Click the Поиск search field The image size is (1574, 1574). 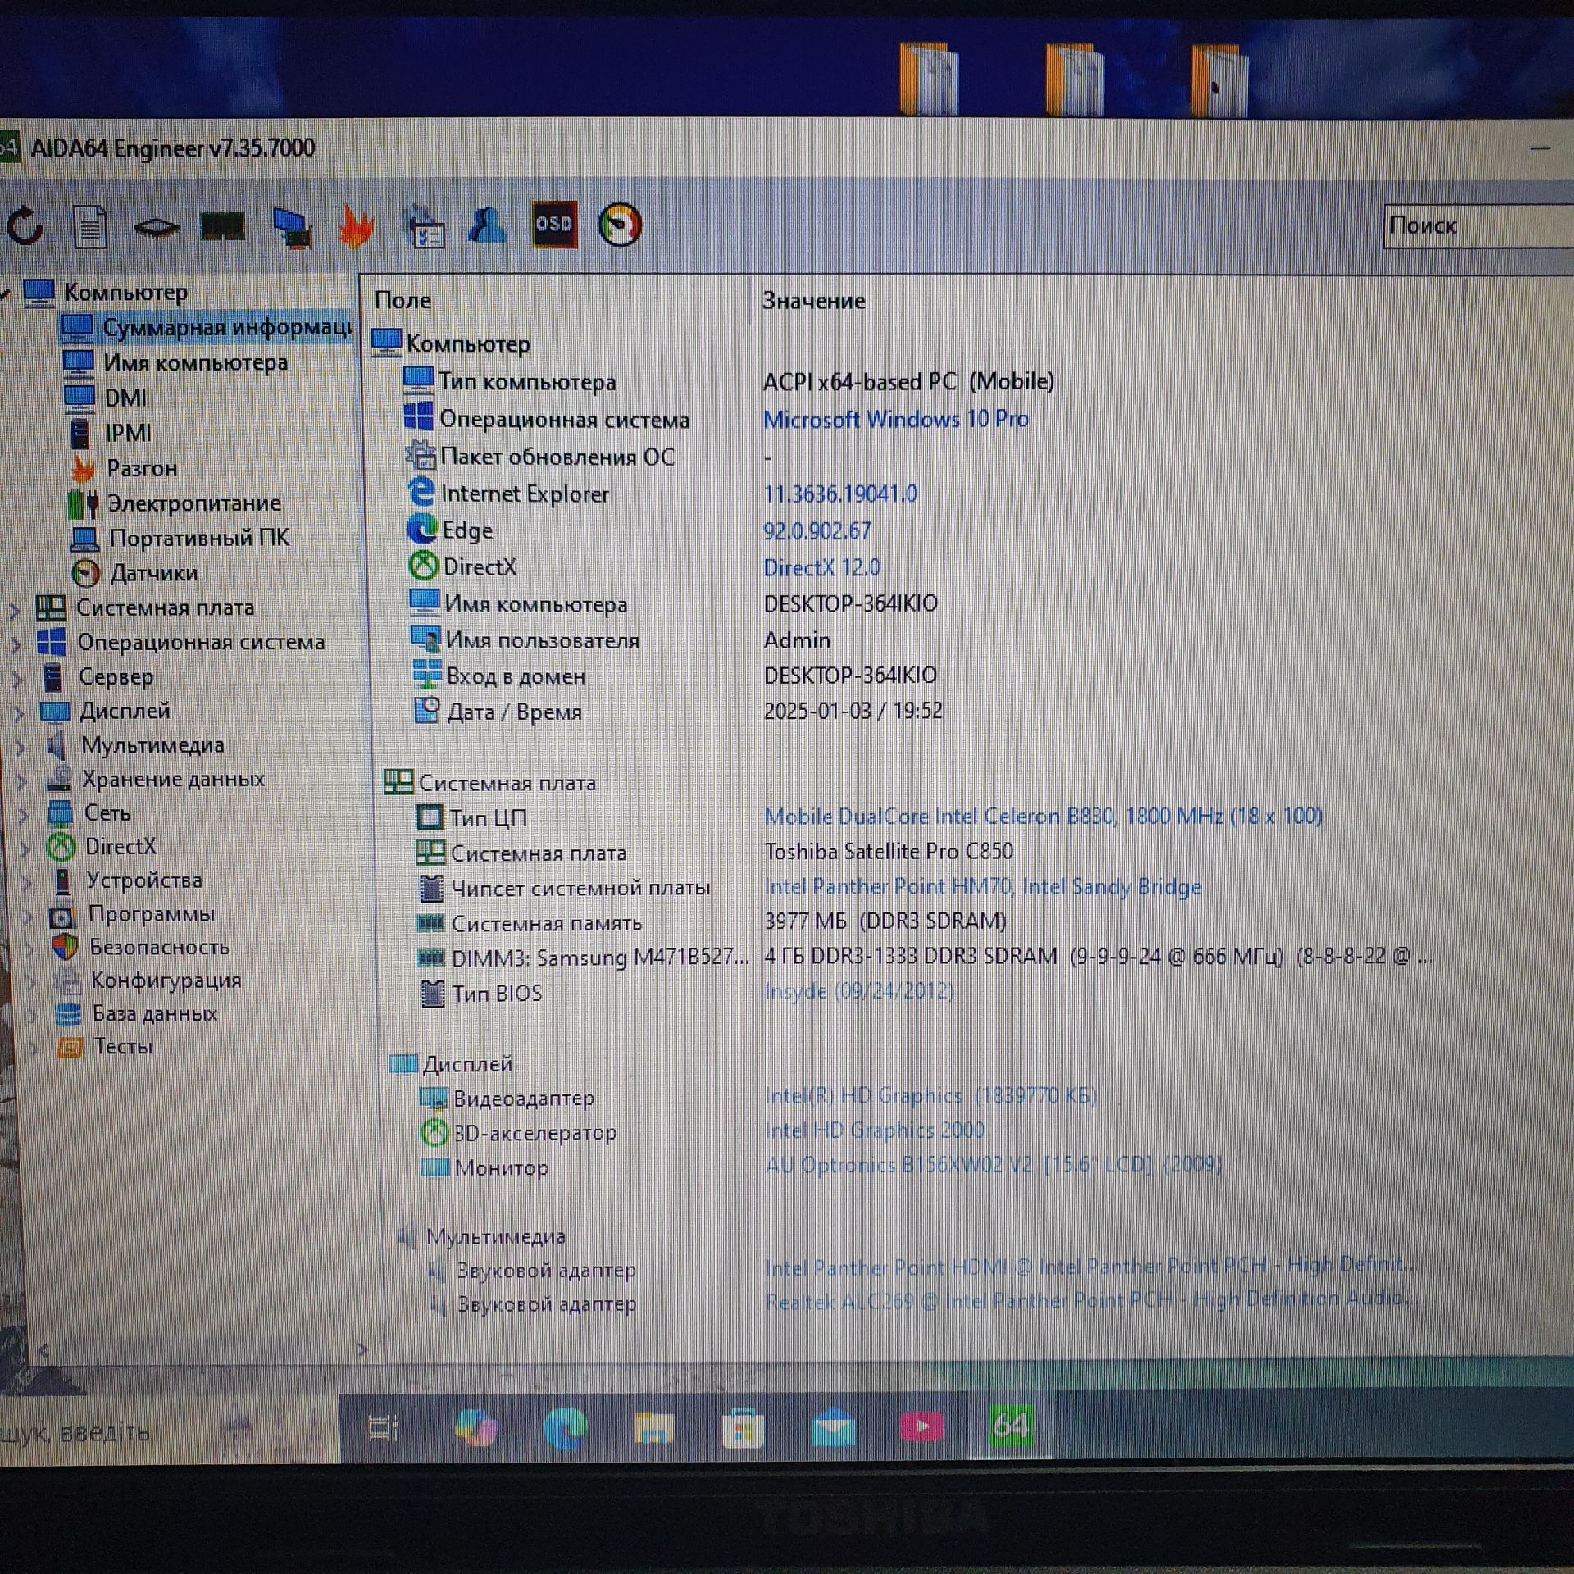(1478, 226)
